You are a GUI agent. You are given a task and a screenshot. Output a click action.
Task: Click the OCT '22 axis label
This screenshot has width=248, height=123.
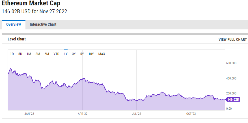[191, 114]
